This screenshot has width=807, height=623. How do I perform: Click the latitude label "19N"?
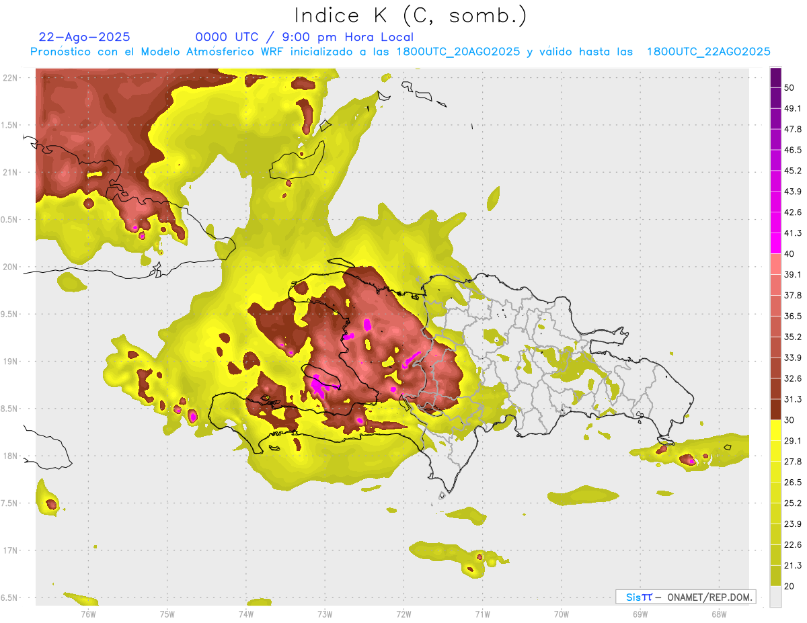(x=11, y=362)
